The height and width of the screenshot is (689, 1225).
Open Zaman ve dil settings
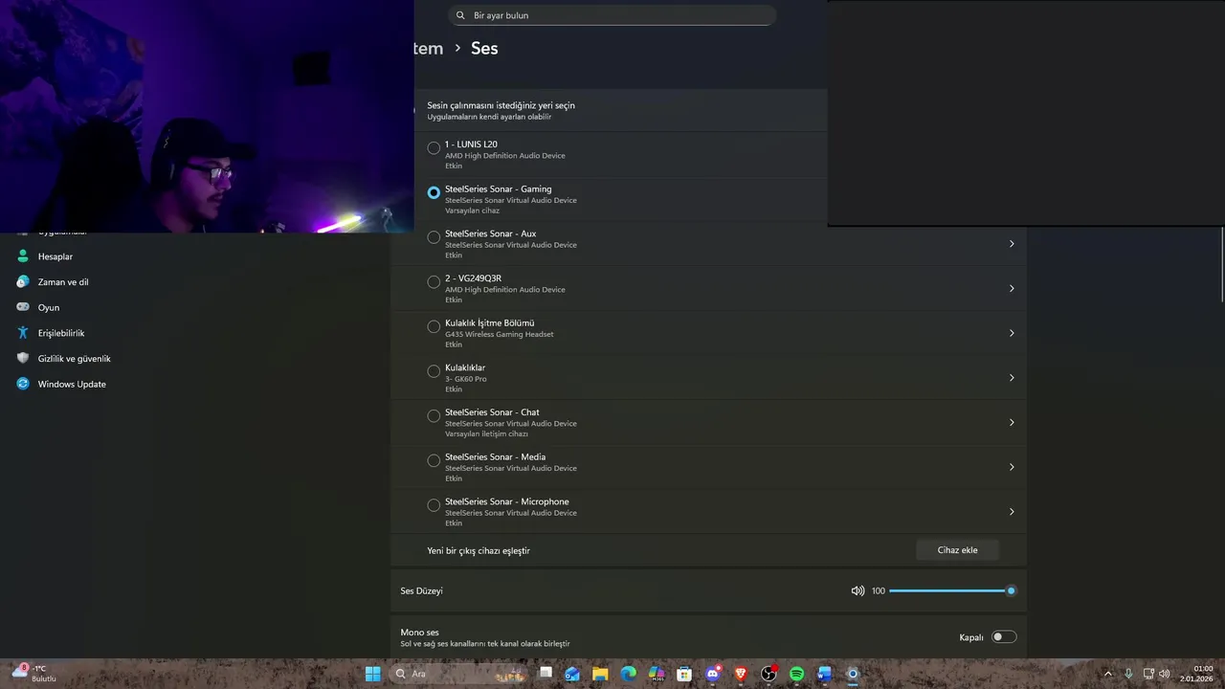pos(63,282)
